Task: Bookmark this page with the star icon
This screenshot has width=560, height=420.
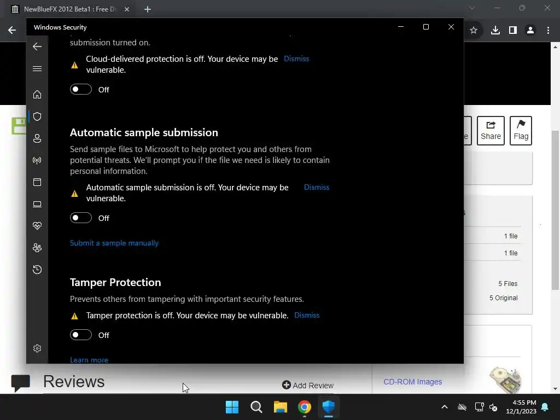Action: 474,31
